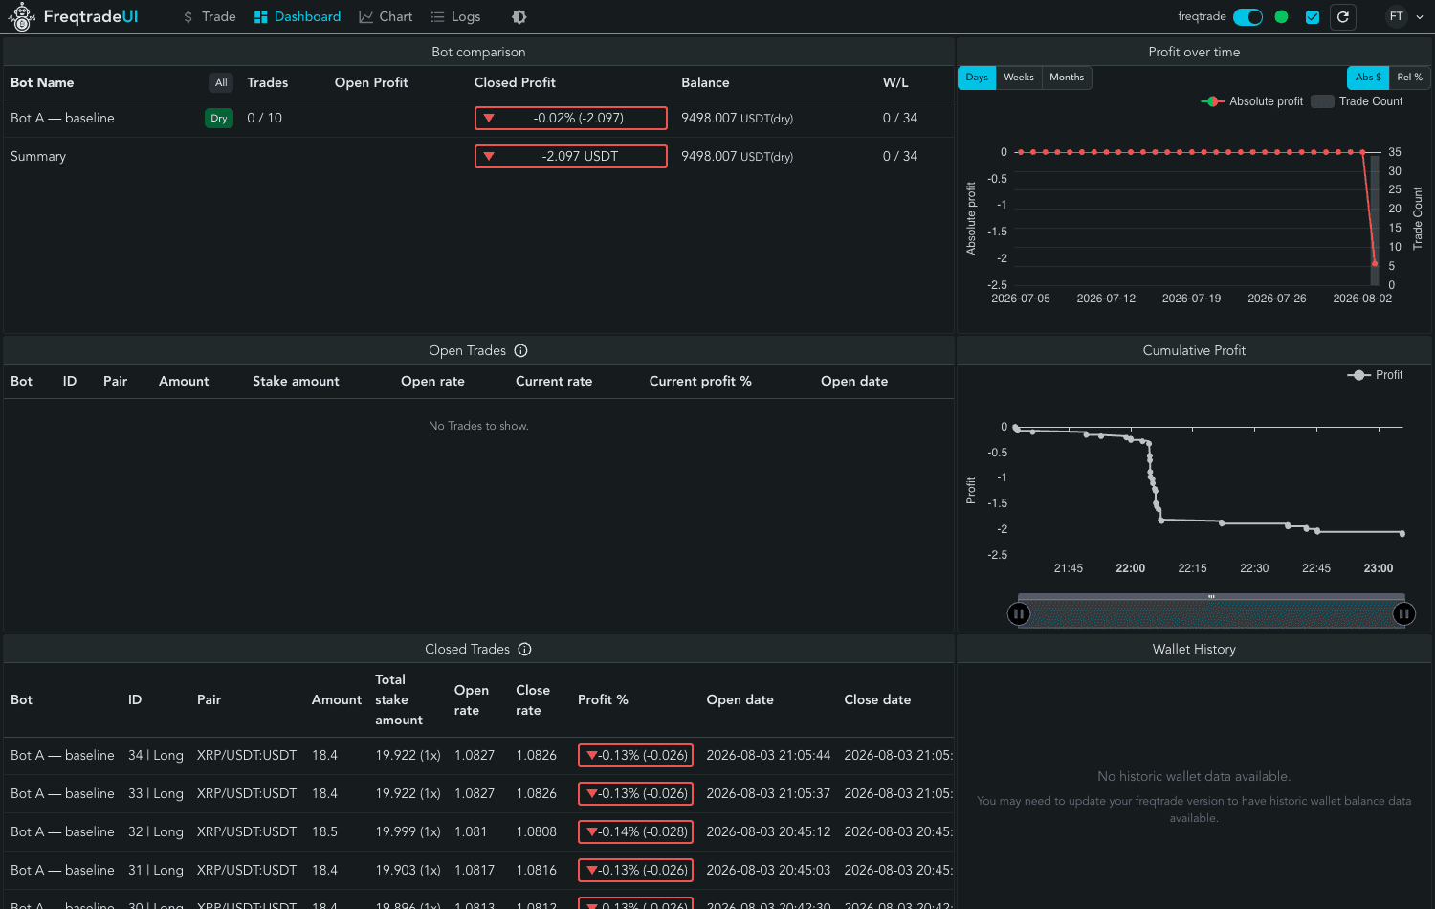Select the Months tab in Profit over time

[x=1067, y=78]
